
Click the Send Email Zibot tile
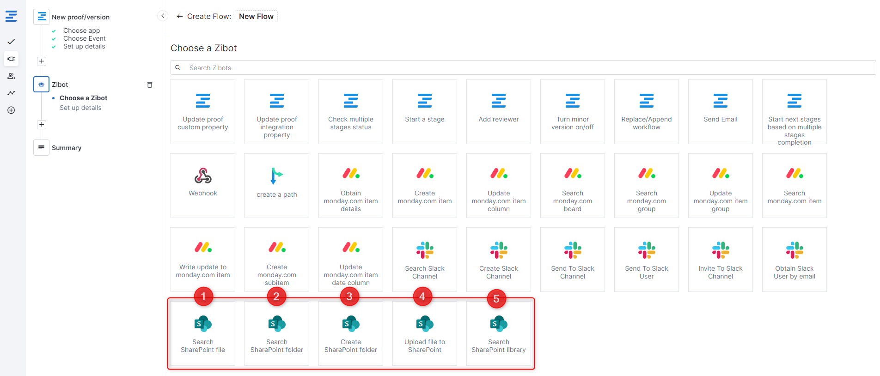tap(720, 112)
